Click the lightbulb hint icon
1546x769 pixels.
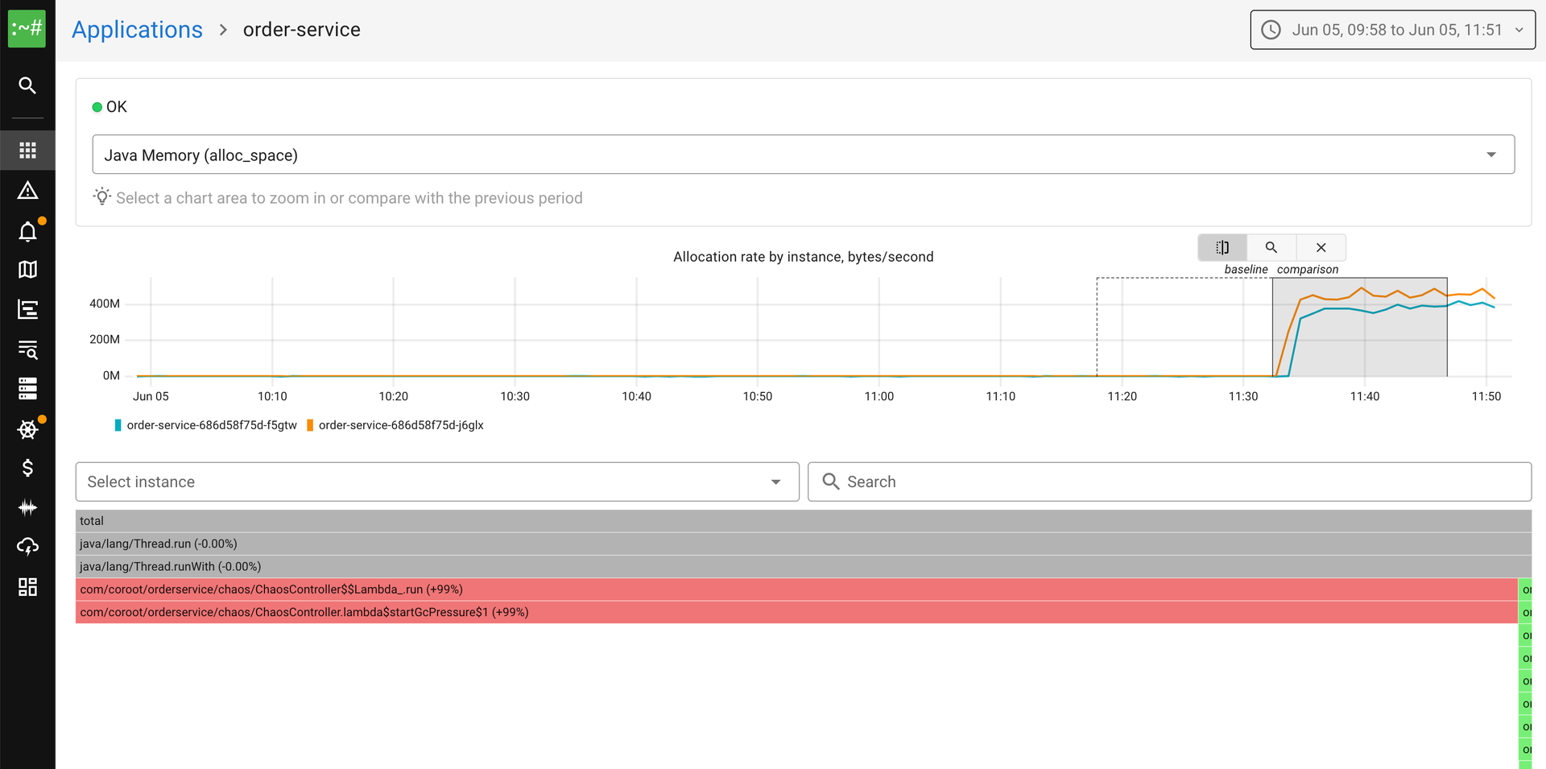(101, 196)
